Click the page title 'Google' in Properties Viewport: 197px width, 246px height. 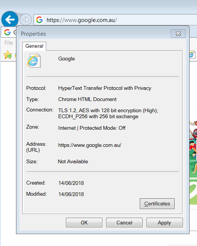(66, 59)
